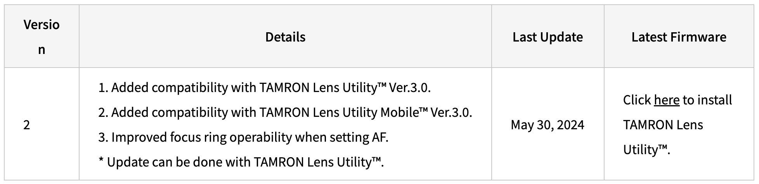
Task: Click the Last Update column header
Action: 548,37
